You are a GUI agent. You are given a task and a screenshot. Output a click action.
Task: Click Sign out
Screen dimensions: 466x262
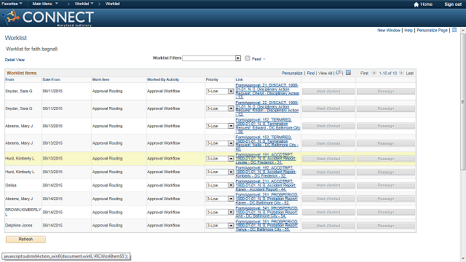tap(453, 4)
